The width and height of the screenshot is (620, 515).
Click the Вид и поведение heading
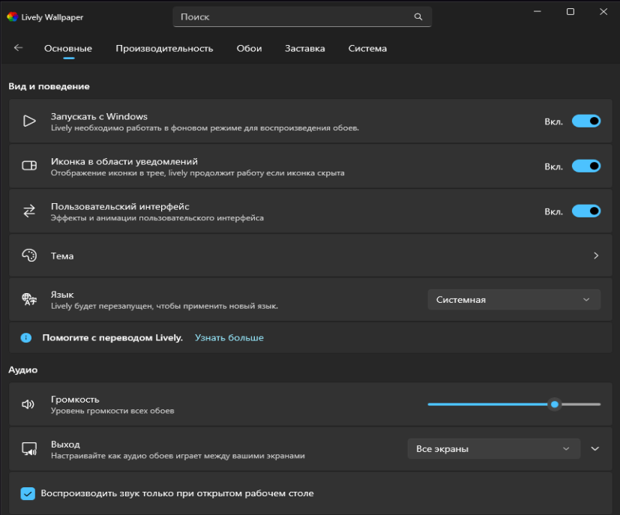point(49,86)
